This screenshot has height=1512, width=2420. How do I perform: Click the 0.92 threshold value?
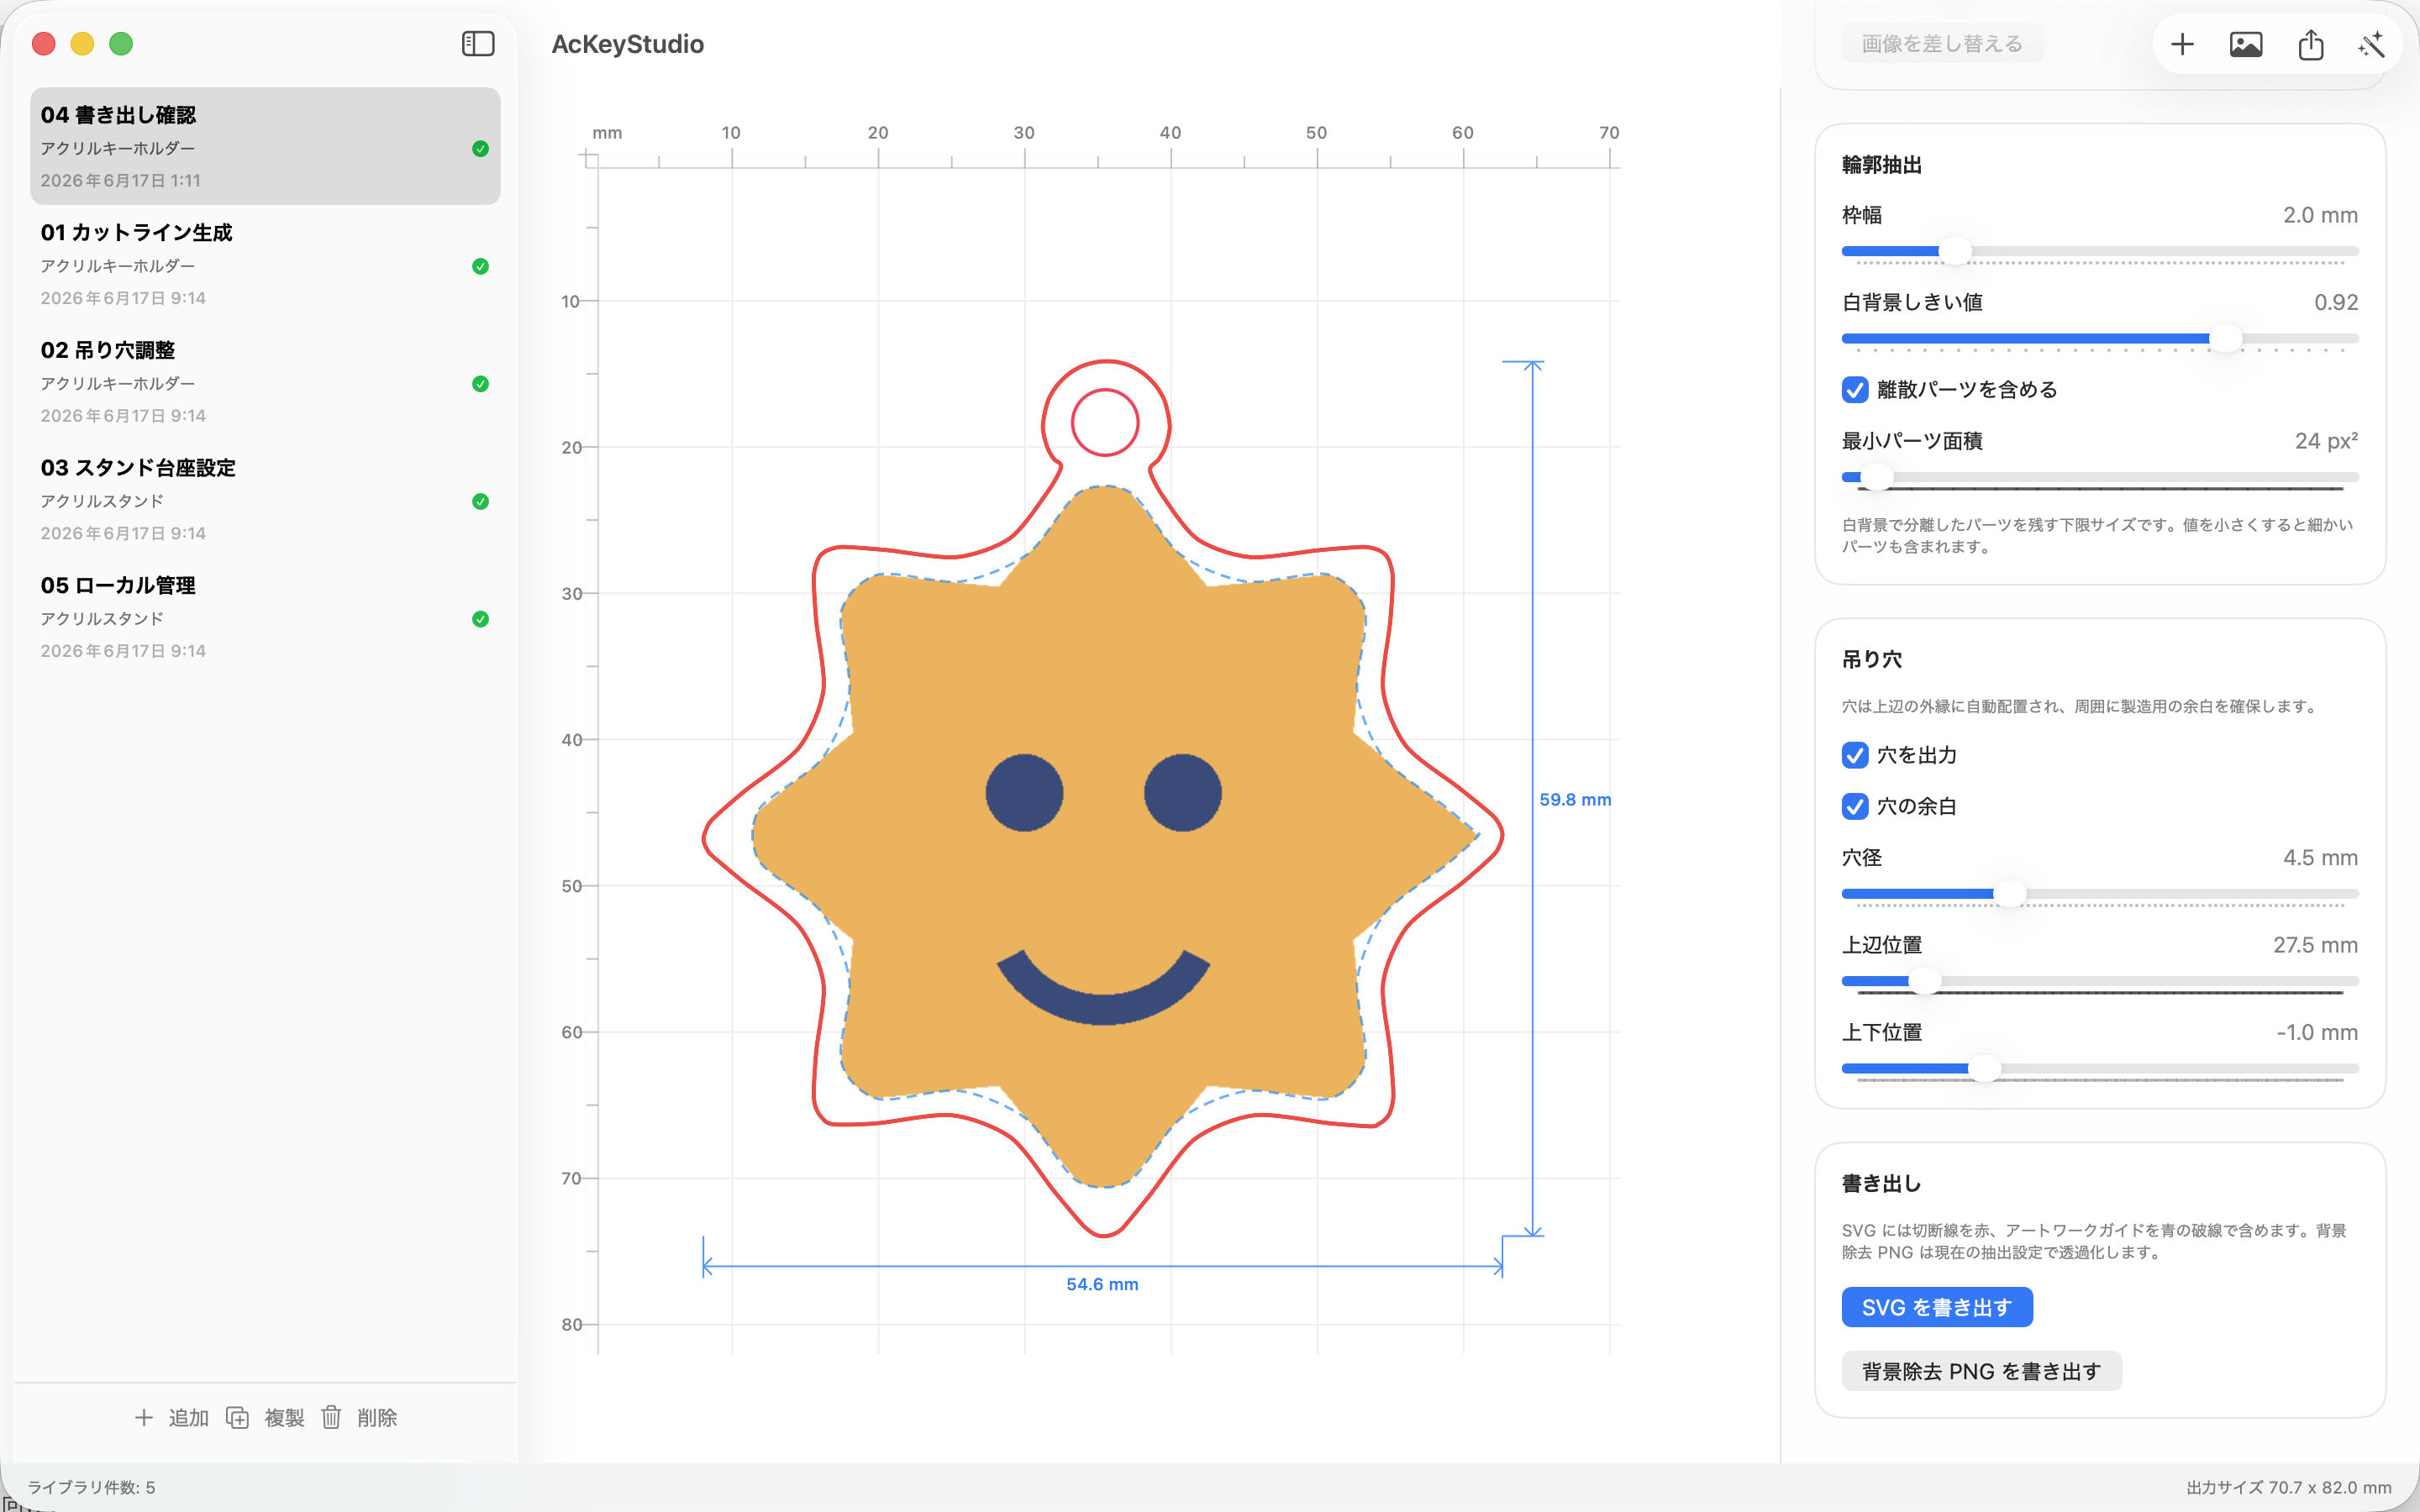tap(2336, 302)
